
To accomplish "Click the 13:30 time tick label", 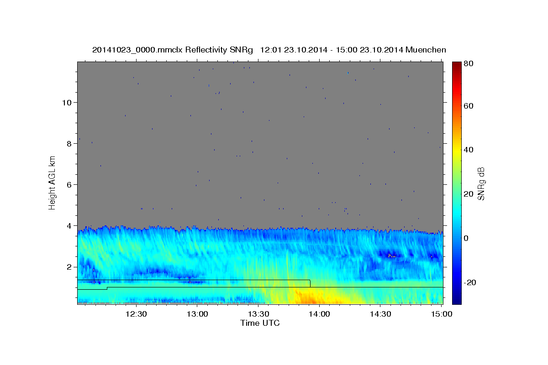I will [258, 314].
